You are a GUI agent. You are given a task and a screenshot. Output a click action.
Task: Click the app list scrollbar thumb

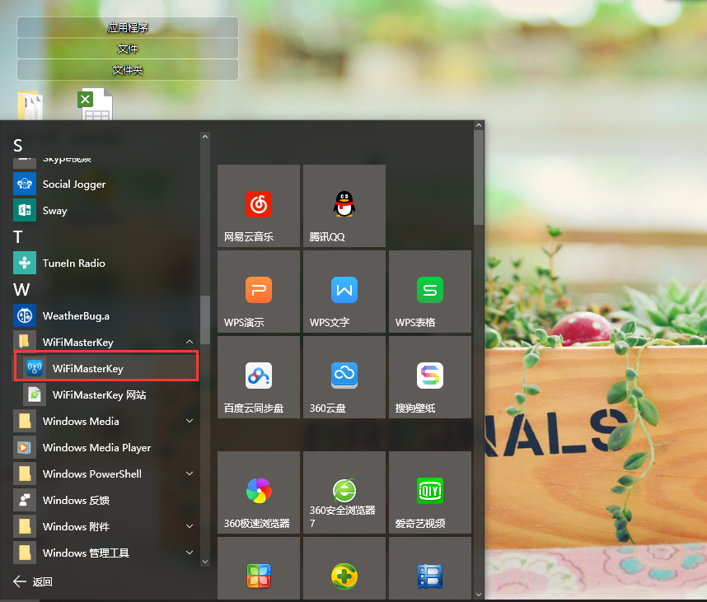(205, 320)
